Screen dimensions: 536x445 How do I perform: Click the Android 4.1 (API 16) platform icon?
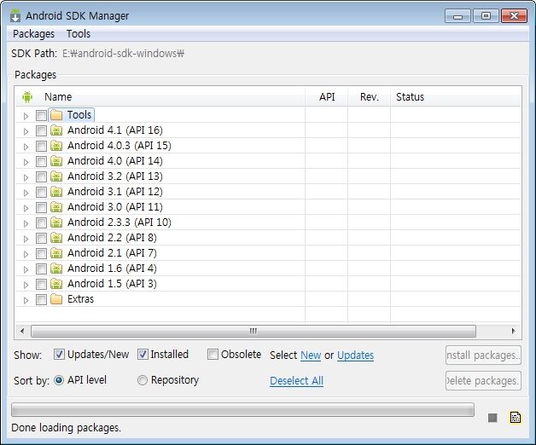tap(56, 130)
